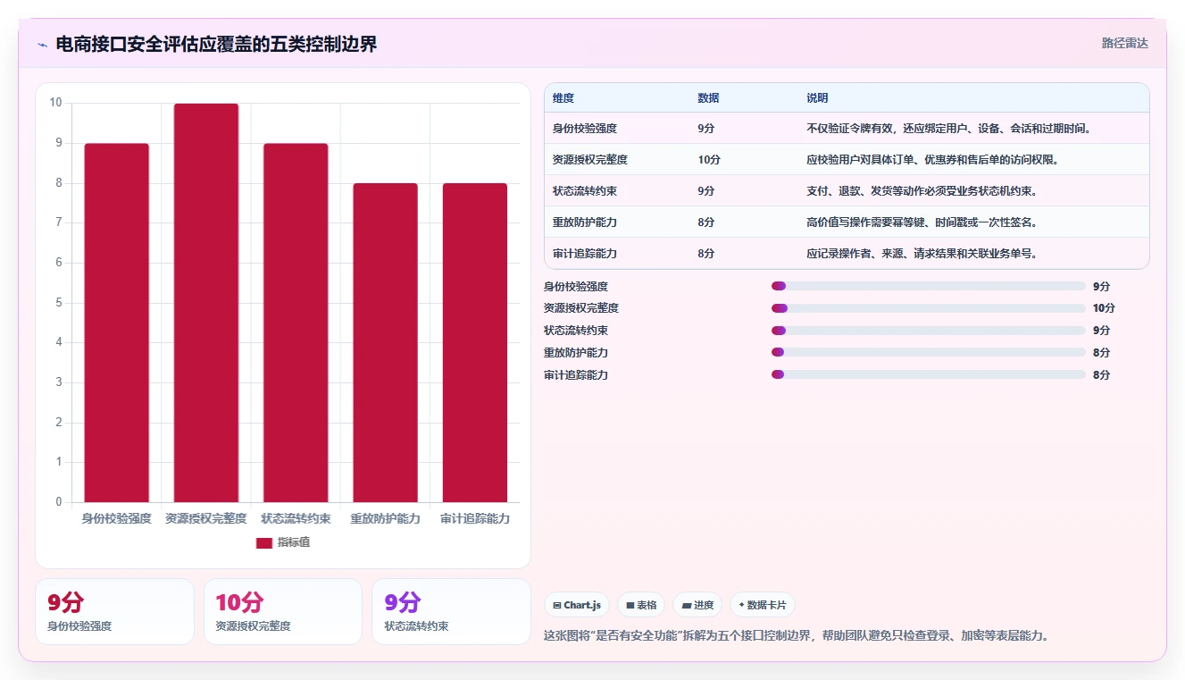Click the footer note starting 这张图将
Image resolution: width=1185 pixels, height=680 pixels.
(797, 636)
